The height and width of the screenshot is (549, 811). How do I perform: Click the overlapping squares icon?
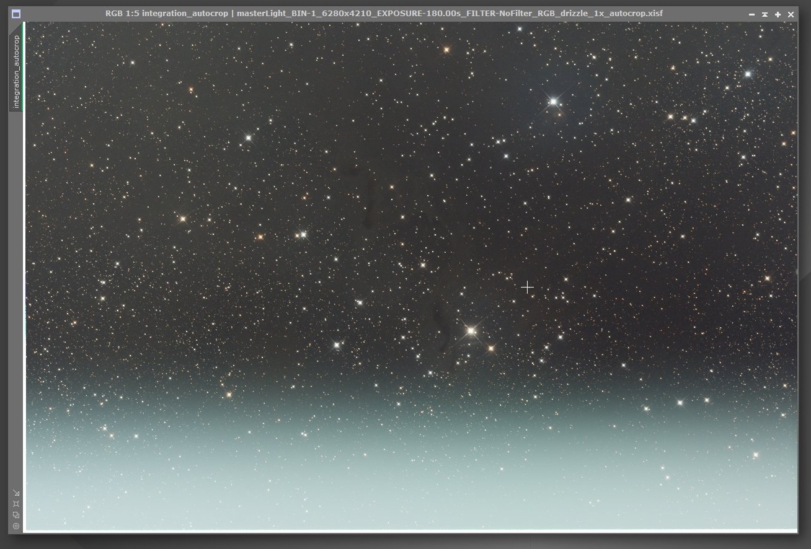[16, 515]
